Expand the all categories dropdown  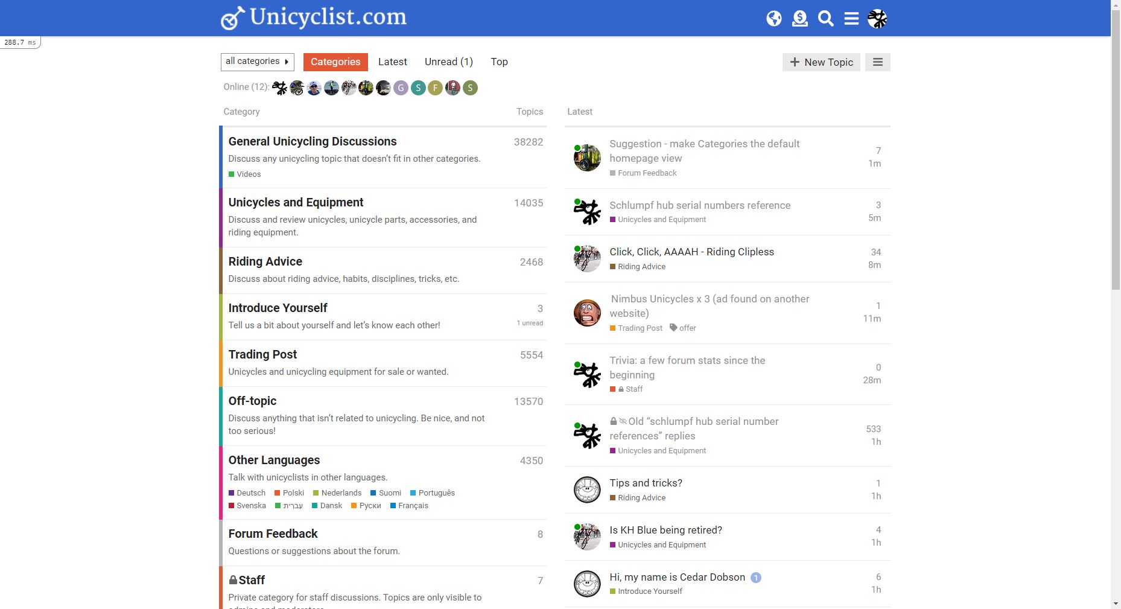(x=257, y=62)
